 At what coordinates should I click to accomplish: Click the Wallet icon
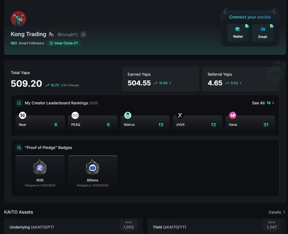[x=238, y=29]
